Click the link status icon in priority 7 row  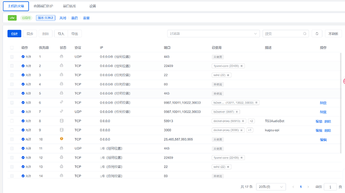[61, 111]
